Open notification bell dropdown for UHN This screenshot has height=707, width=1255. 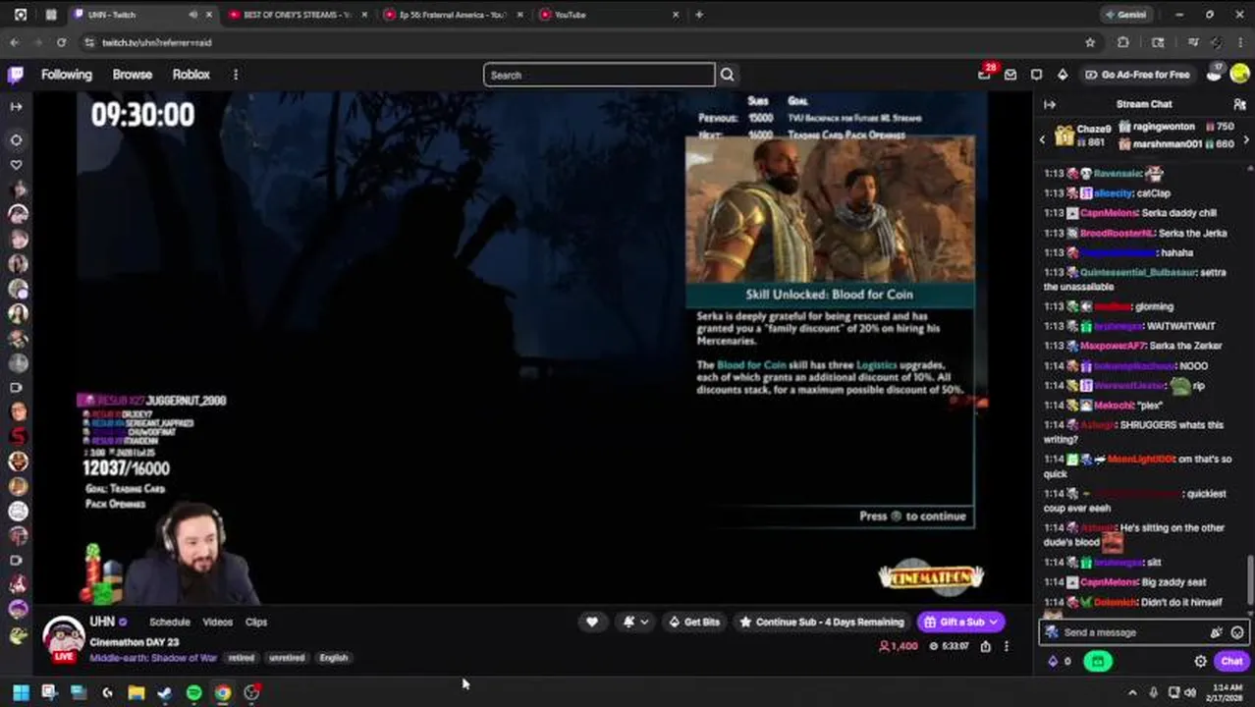click(635, 622)
